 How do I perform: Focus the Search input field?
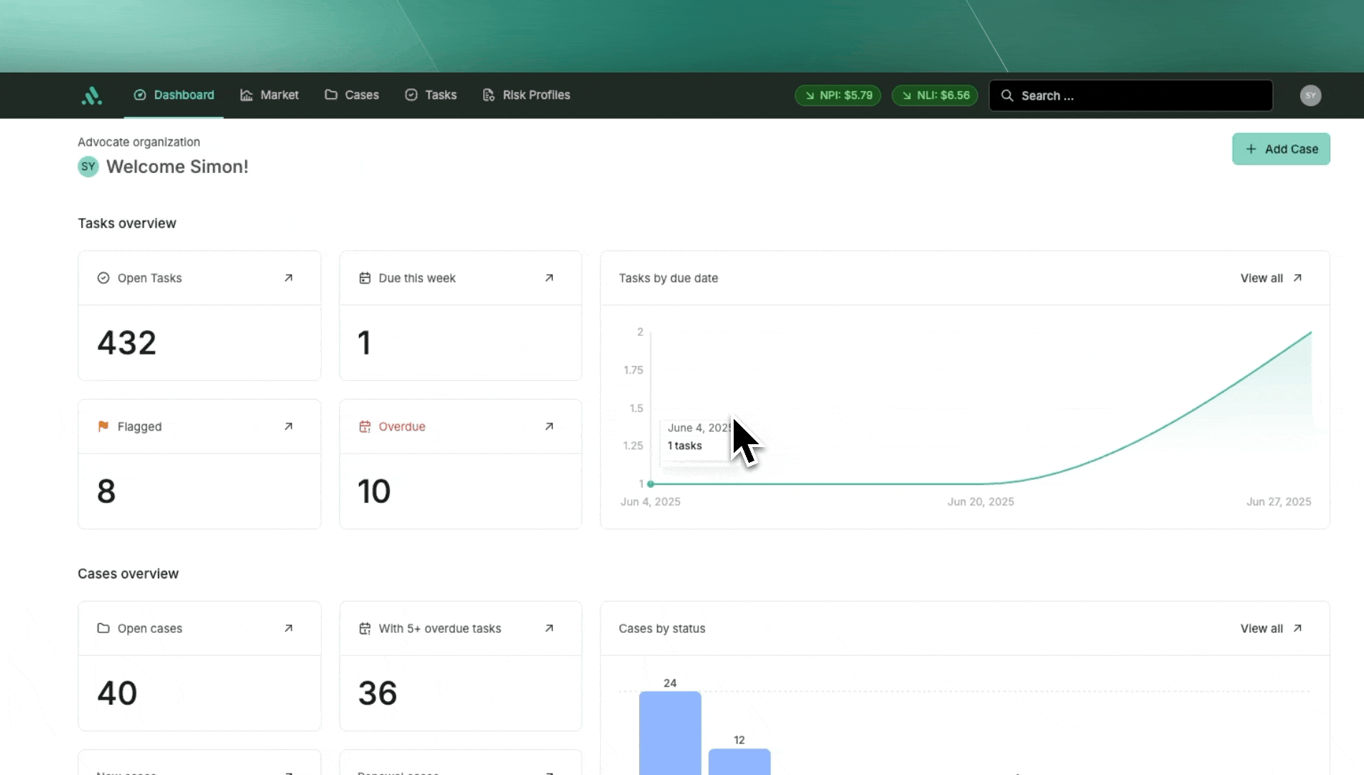1141,95
